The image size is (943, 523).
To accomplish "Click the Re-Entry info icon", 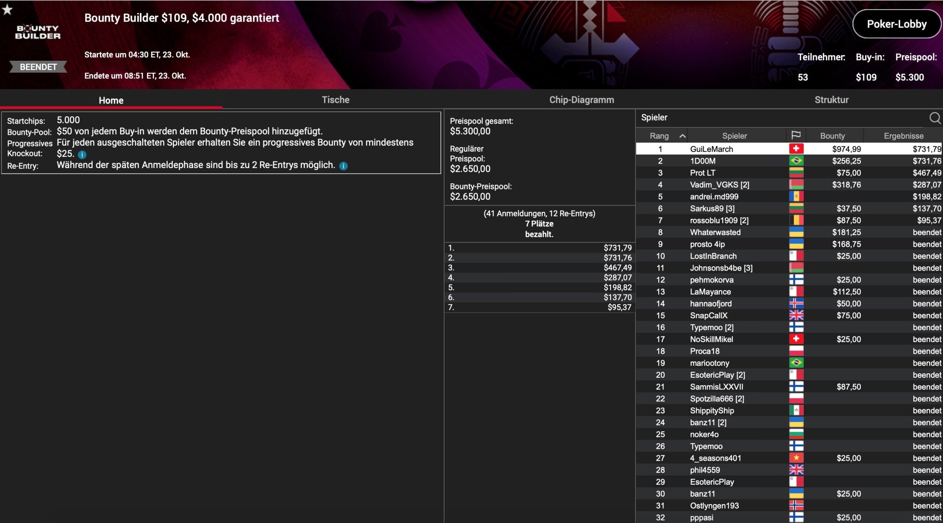I will (343, 166).
